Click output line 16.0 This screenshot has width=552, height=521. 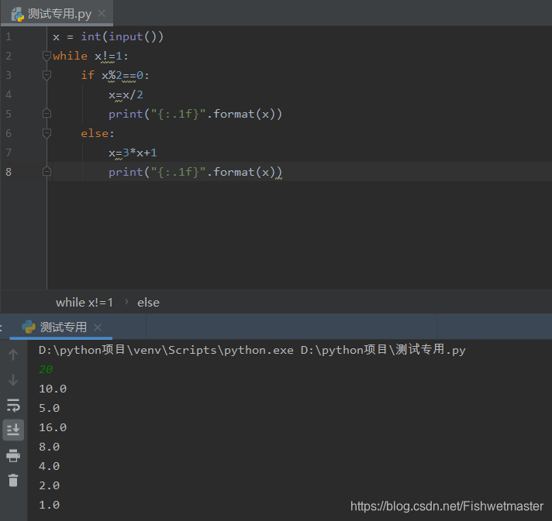pos(53,427)
